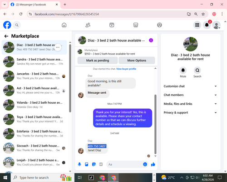The image size is (227, 182).
Task: Click the house listing thumbnail in right panel
Action: point(190,44)
